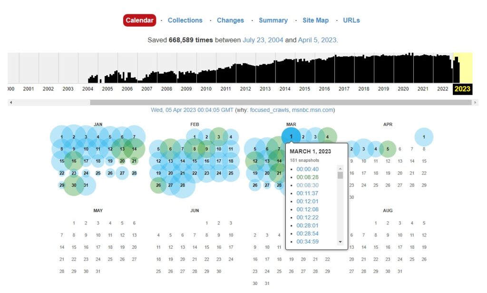Select January 30 capture bubble
The width and height of the screenshot is (487, 293).
(74, 186)
